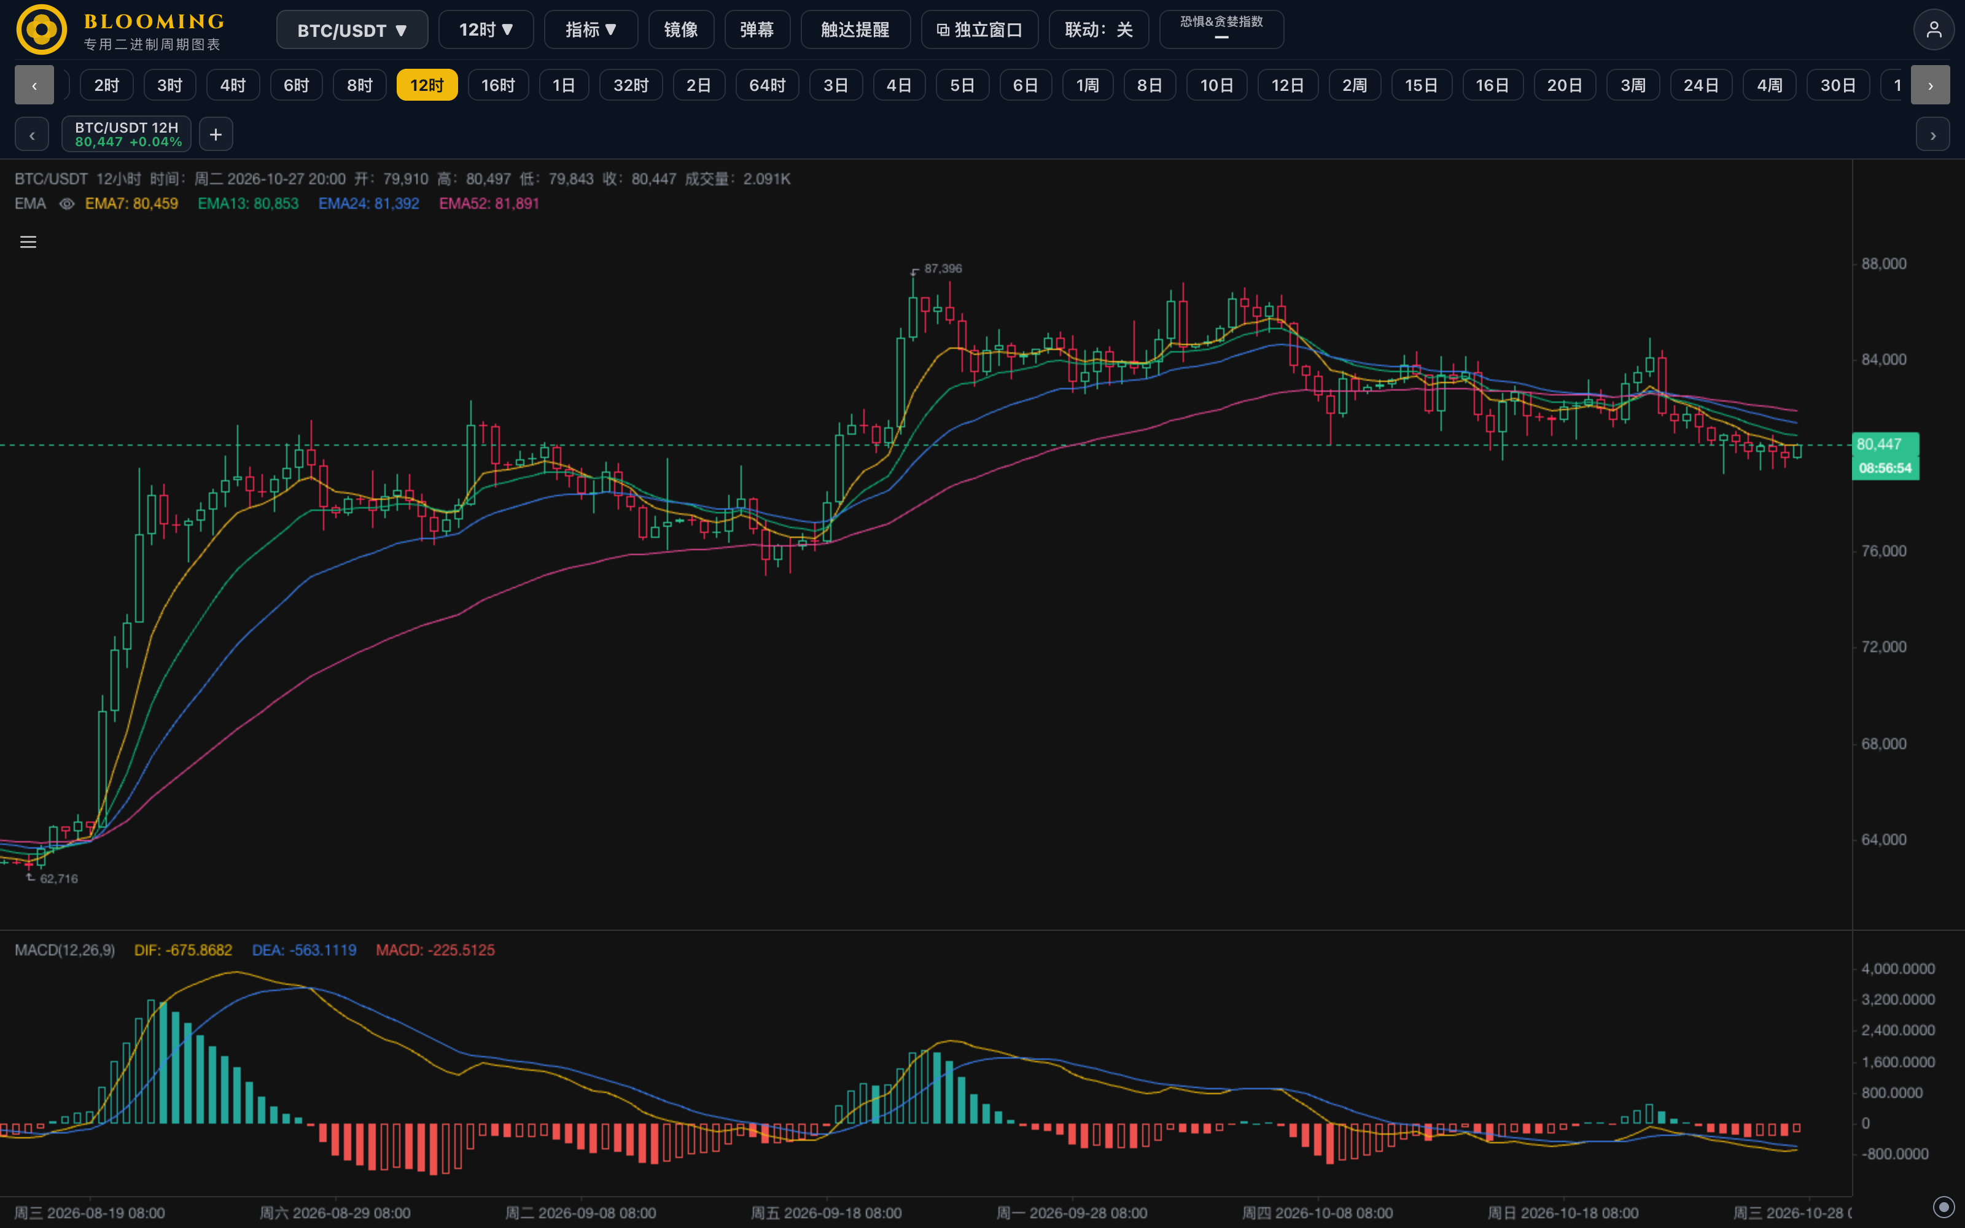Screen dimensions: 1965x1228
Task: Add a new chart tab with plus
Action: (x=216, y=134)
